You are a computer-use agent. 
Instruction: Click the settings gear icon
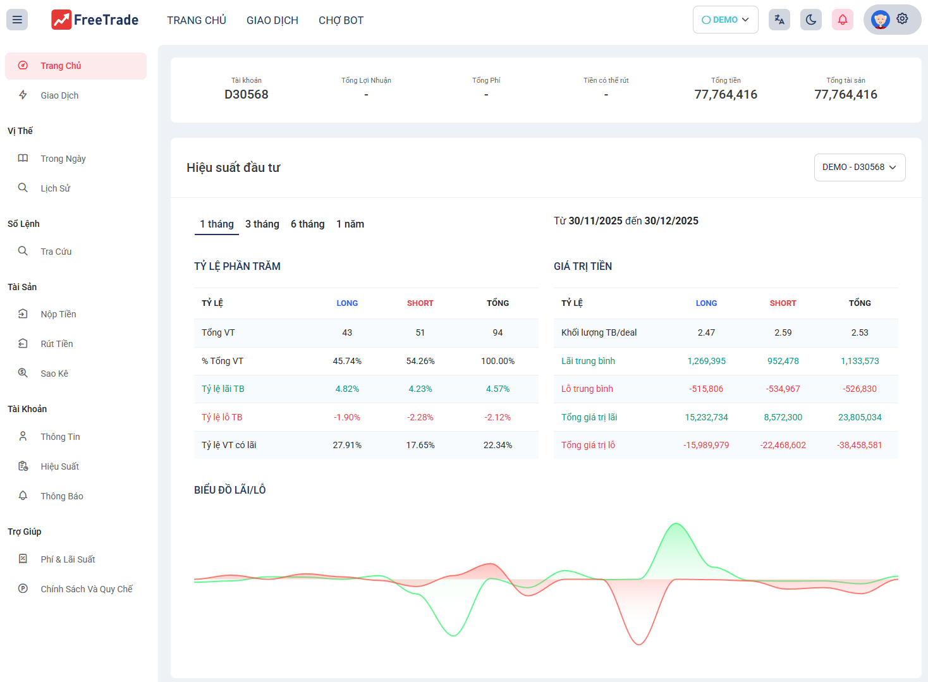[902, 19]
